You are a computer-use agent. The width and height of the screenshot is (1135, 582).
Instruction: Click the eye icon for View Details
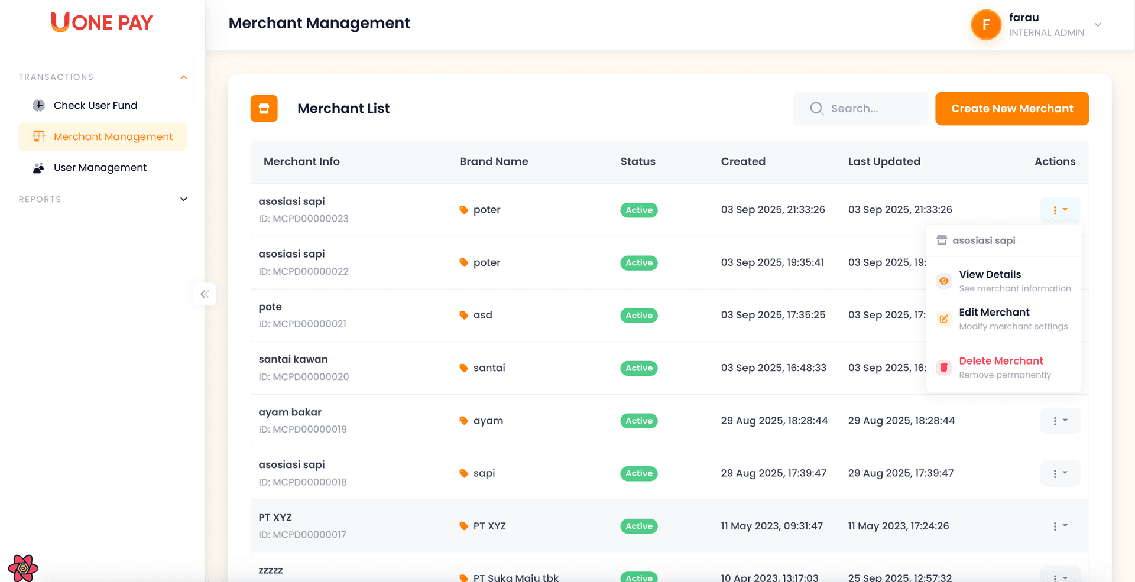click(944, 281)
